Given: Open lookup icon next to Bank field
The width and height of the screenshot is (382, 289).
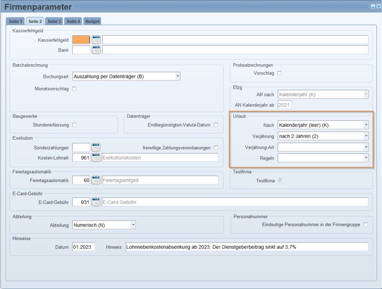Looking at the screenshot, I should [96, 50].
